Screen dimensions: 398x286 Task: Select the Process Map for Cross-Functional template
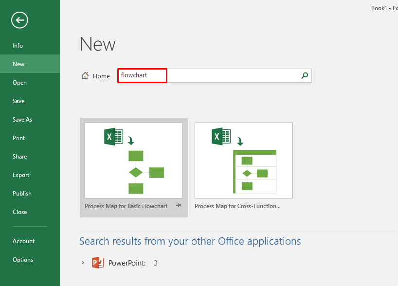[x=243, y=161]
